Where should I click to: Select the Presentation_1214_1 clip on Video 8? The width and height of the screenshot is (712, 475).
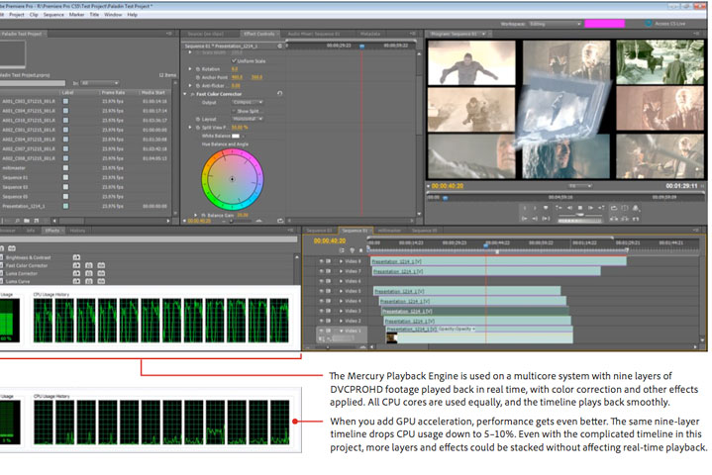499,261
